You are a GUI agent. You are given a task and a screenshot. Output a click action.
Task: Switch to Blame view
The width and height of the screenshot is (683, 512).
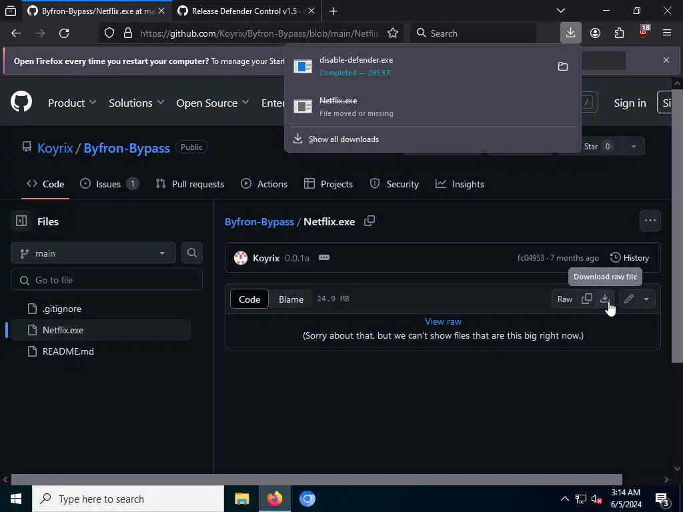coord(291,299)
